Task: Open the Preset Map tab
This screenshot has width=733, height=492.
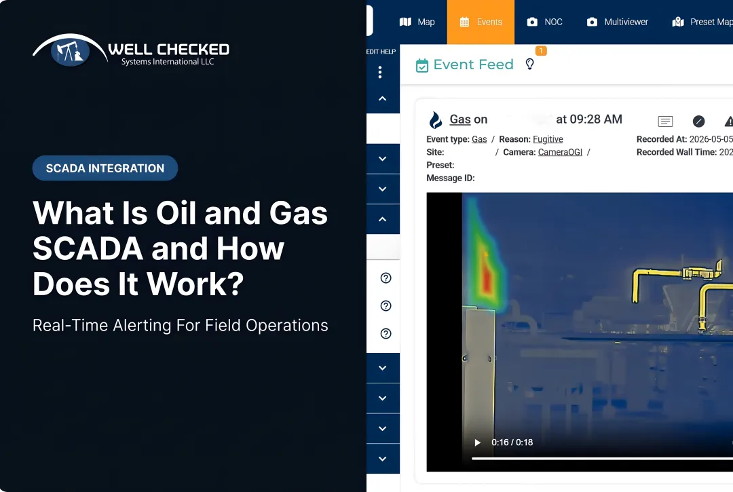Action: tap(702, 22)
